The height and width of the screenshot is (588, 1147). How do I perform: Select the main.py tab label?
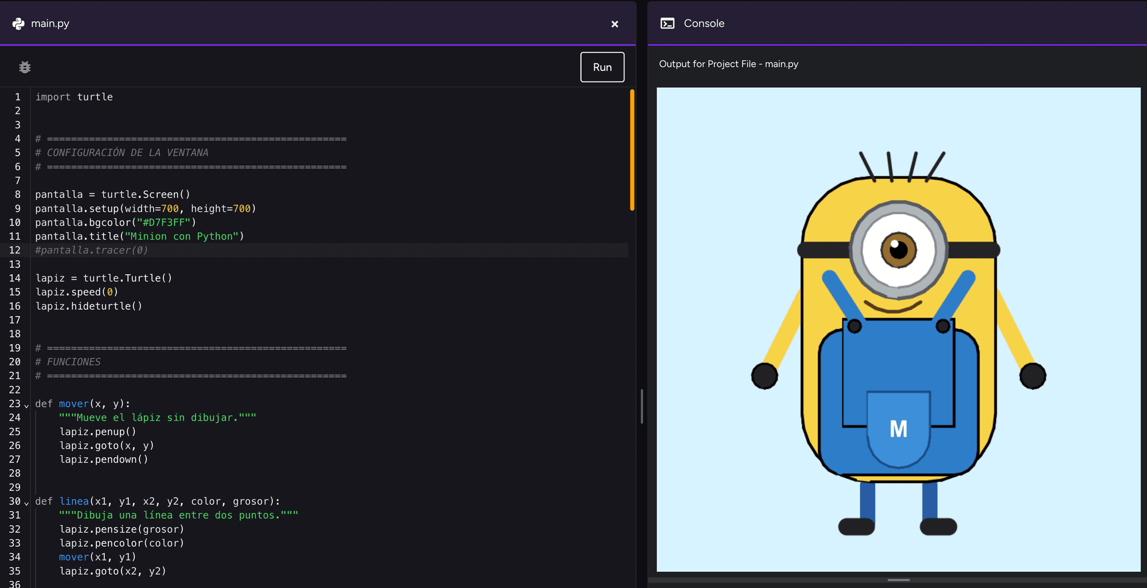[50, 24]
